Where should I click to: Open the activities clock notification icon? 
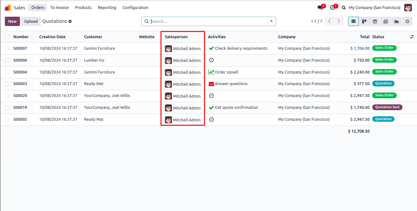point(333,7)
